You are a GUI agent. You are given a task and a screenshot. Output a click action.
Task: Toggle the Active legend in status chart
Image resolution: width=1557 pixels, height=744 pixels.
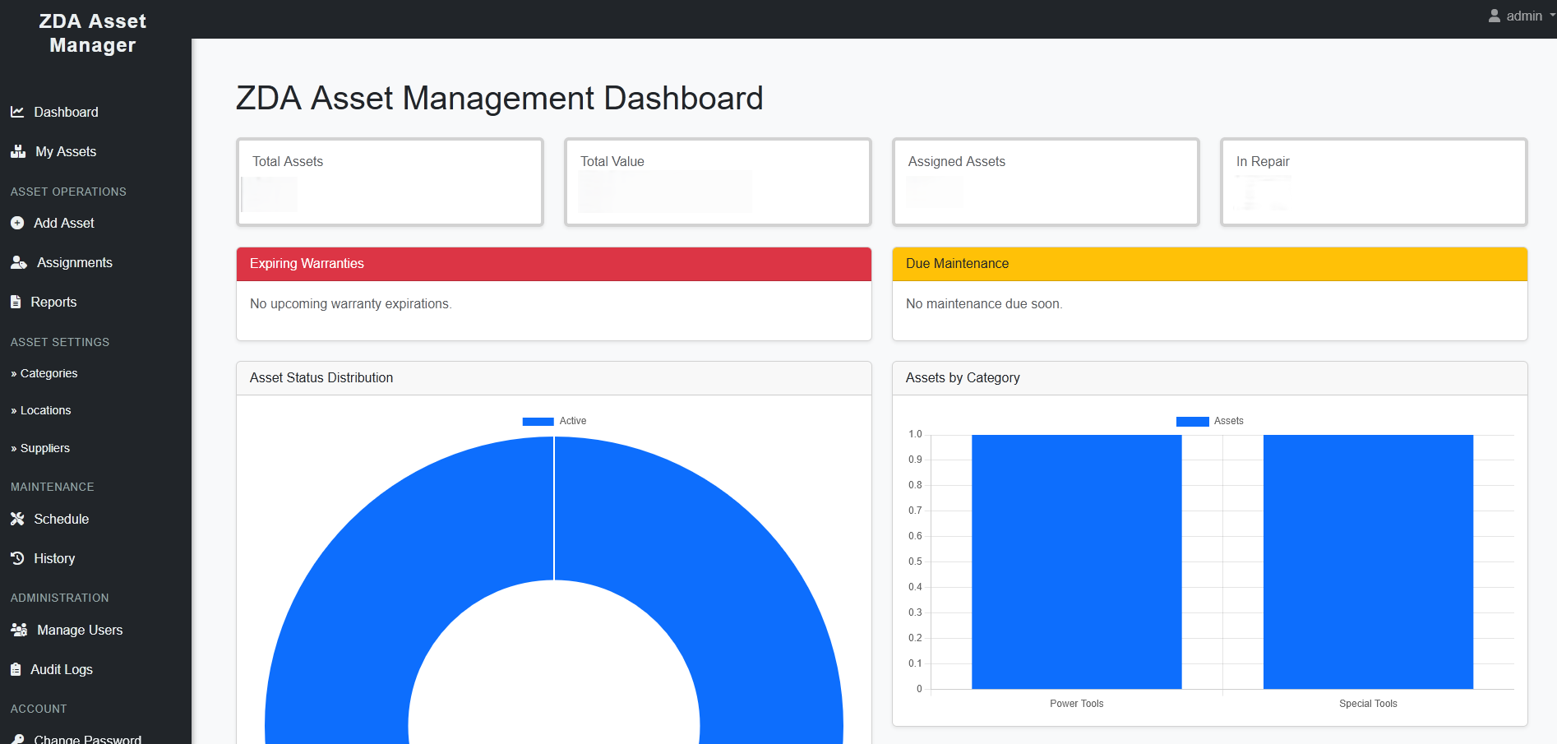[x=554, y=420]
